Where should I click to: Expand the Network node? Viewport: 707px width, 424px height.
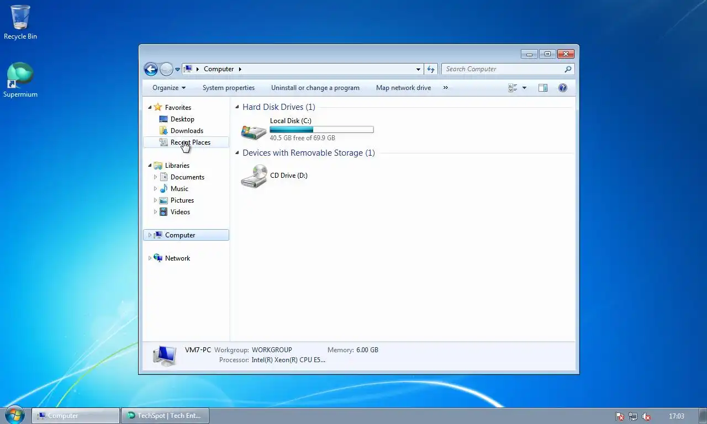pos(150,258)
